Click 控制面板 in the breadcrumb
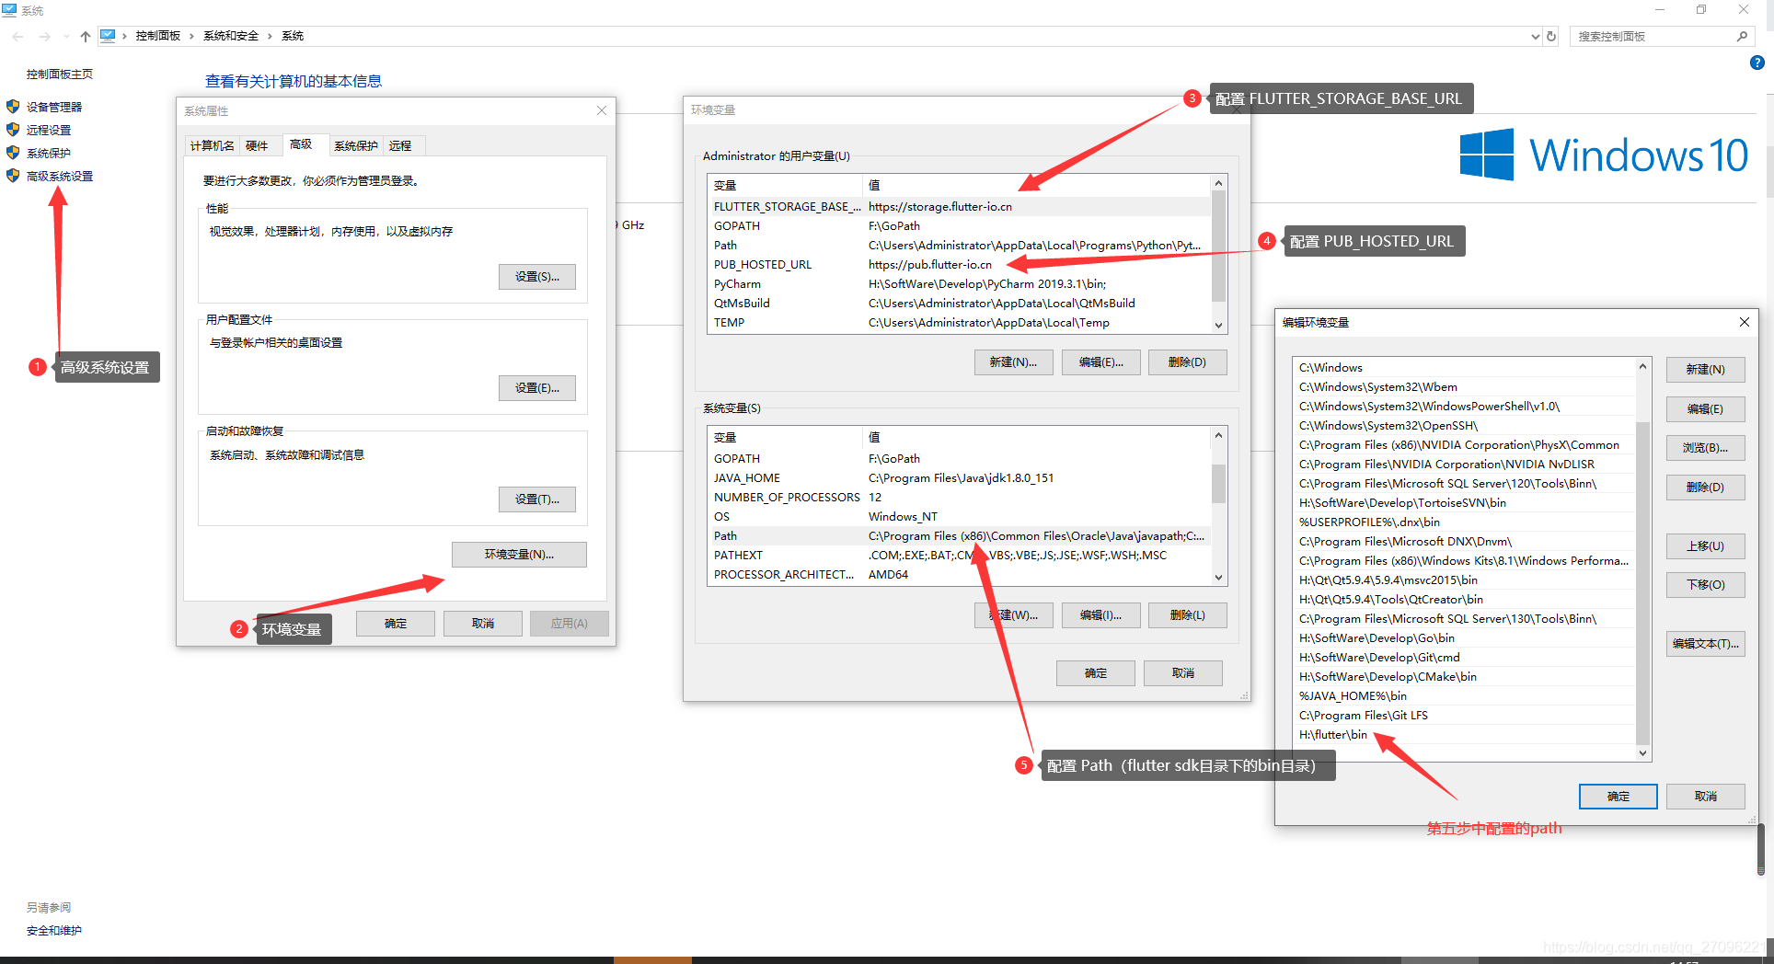The height and width of the screenshot is (964, 1774). [x=158, y=36]
